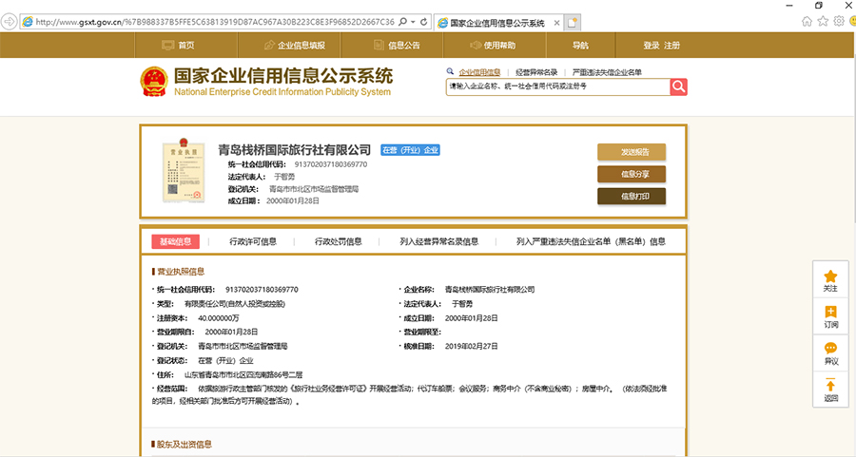Open browser home icon
The width and height of the screenshot is (856, 457).
pos(807,21)
